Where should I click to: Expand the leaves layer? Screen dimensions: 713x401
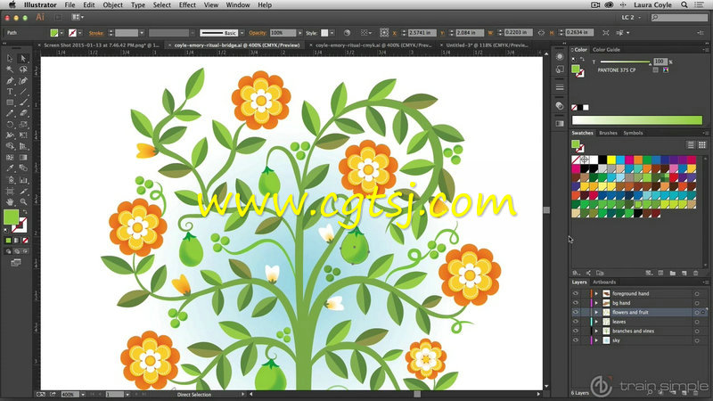[x=596, y=322]
